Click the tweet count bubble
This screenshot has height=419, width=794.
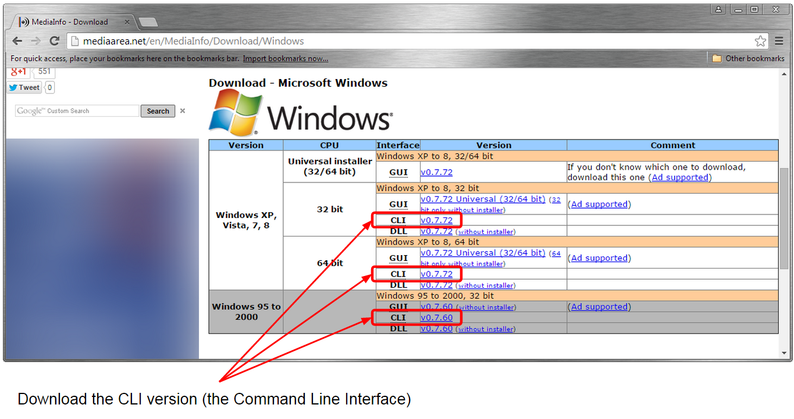pos(50,88)
